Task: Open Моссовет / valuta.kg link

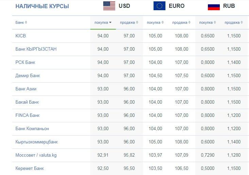Action: (x=36, y=155)
